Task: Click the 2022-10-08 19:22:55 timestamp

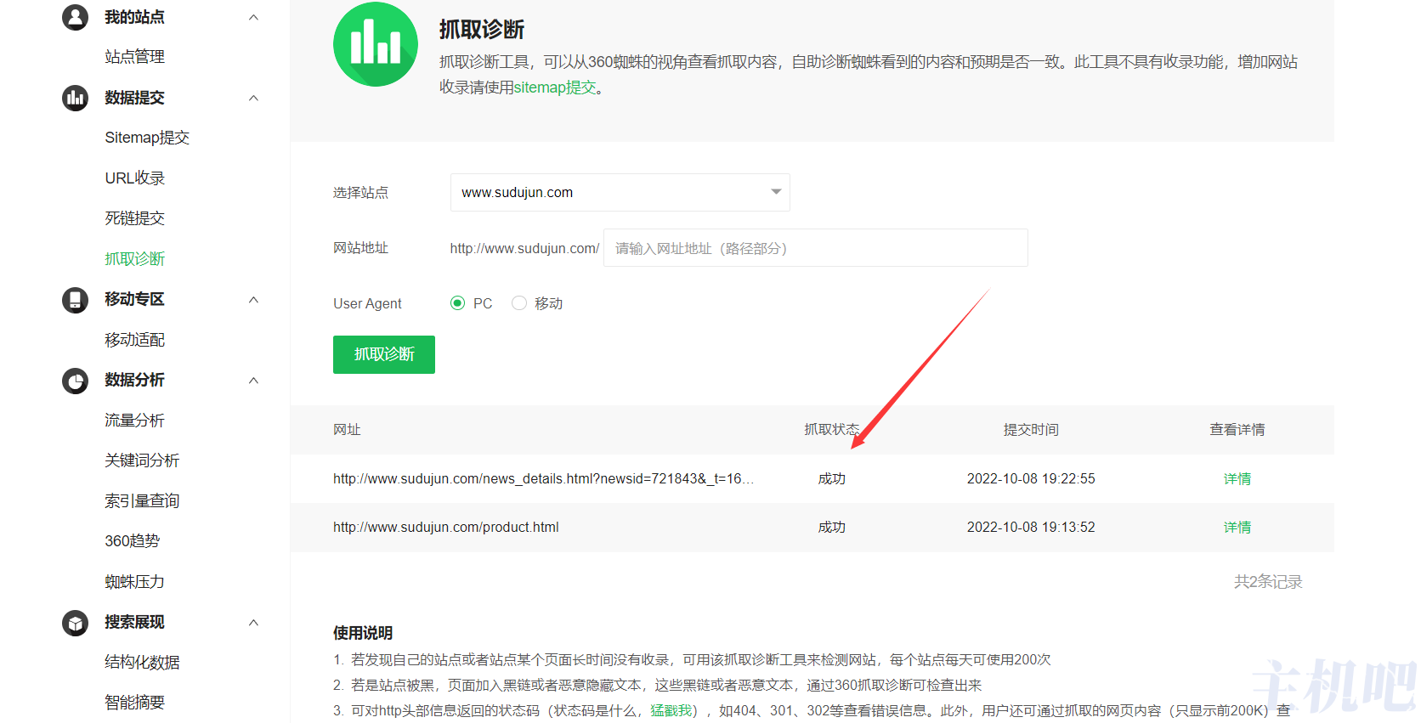Action: pos(1031,479)
